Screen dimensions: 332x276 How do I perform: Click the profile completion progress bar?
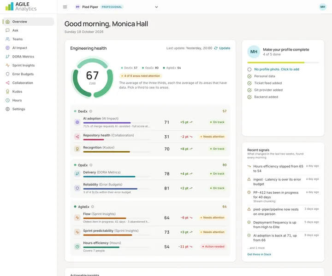point(283,63)
